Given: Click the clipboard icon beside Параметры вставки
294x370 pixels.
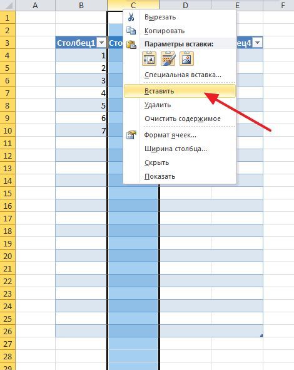Looking at the screenshot, I should pos(131,45).
